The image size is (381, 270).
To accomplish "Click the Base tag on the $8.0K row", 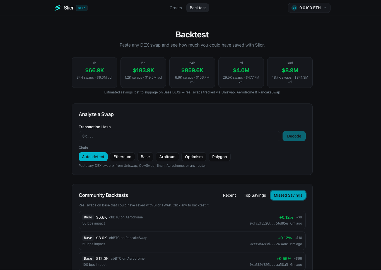I will (88, 238).
